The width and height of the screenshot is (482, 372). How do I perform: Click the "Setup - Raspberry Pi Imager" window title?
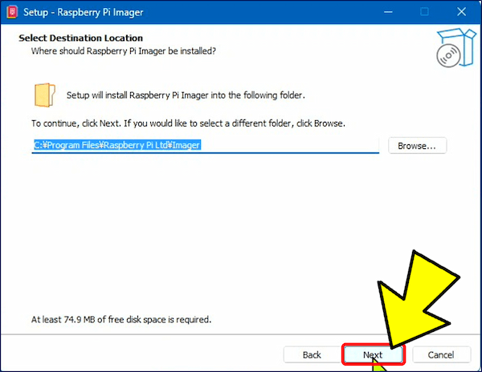tap(84, 12)
